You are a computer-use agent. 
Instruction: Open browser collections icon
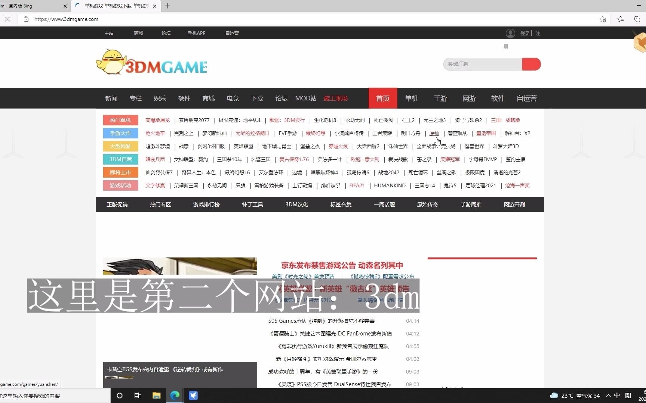click(x=637, y=19)
